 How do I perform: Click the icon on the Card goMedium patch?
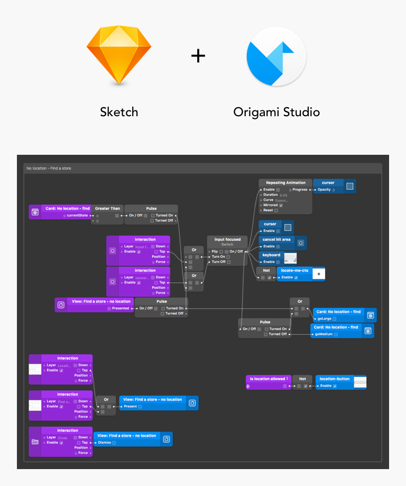[368, 331]
